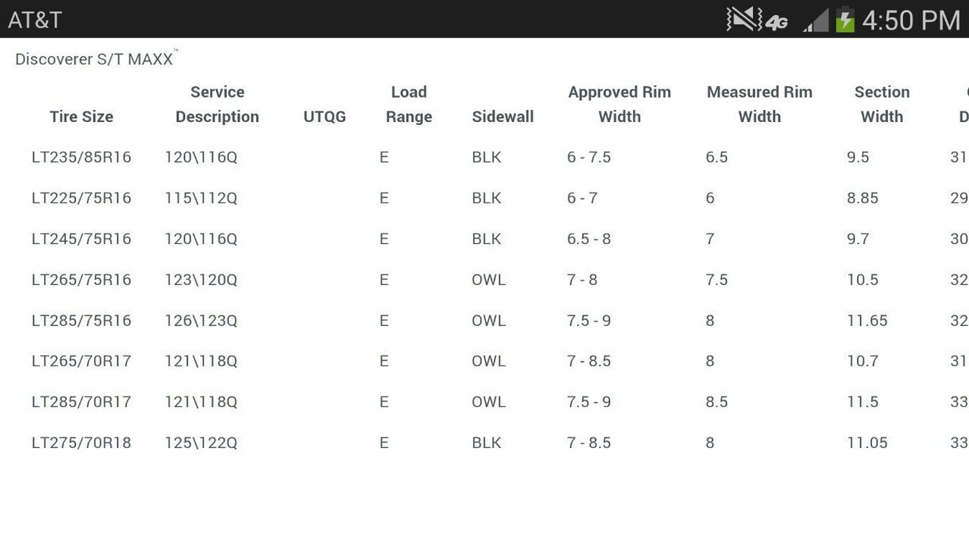Tap the 4G network indicator icon
969x545 pixels.
click(776, 23)
